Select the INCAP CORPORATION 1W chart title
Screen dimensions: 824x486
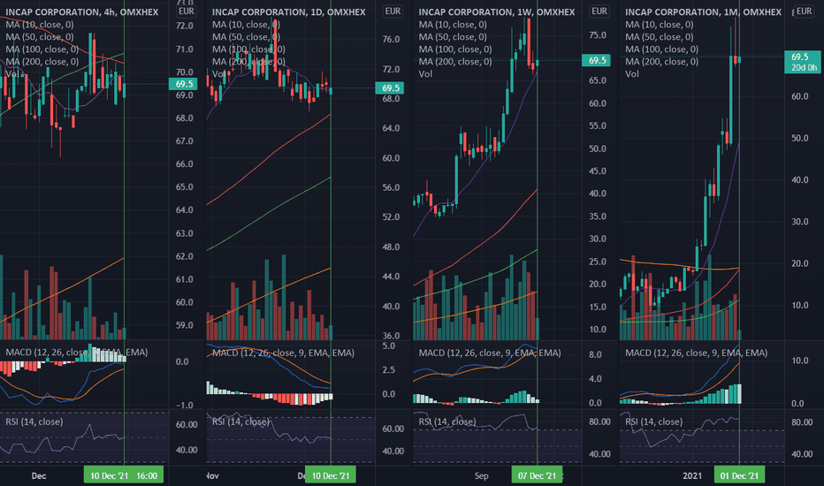pyautogui.click(x=497, y=11)
